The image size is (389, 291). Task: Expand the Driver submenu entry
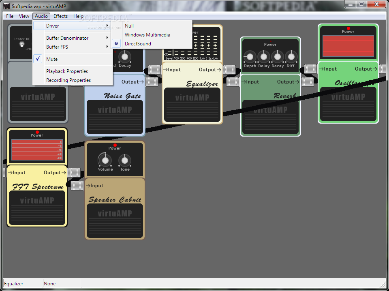tap(72, 26)
